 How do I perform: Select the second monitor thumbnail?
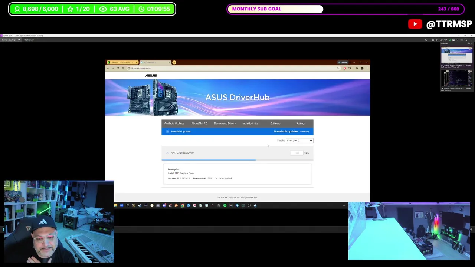(x=456, y=79)
